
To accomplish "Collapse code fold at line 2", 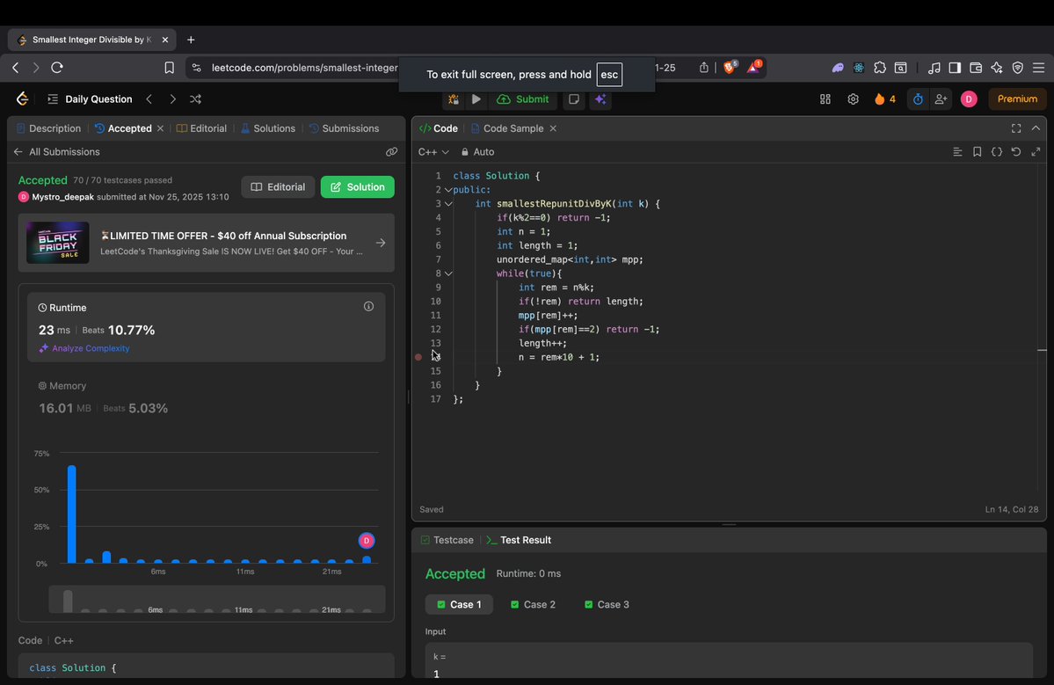I will pyautogui.click(x=448, y=190).
